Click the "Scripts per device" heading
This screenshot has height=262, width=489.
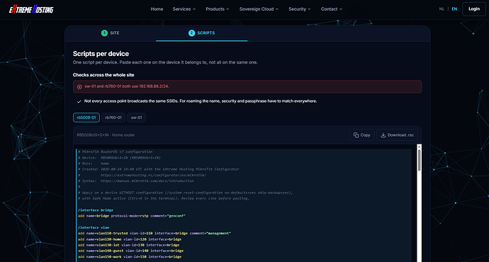(x=101, y=54)
